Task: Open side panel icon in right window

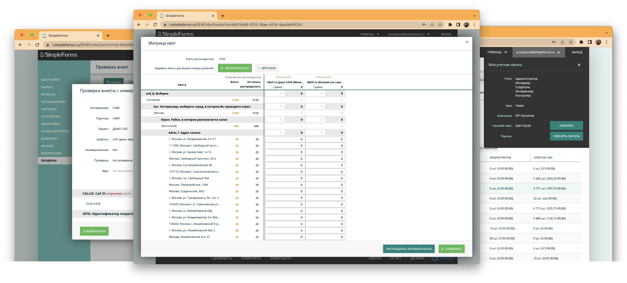Action: click(x=590, y=42)
